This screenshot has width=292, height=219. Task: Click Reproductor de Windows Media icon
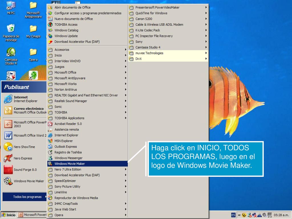[x=50, y=198]
